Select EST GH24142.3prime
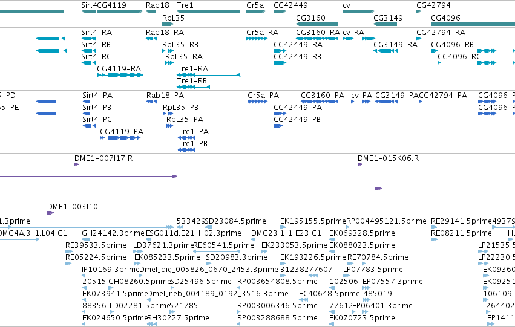Screen dimensions: 515x327 (x=86, y=239)
